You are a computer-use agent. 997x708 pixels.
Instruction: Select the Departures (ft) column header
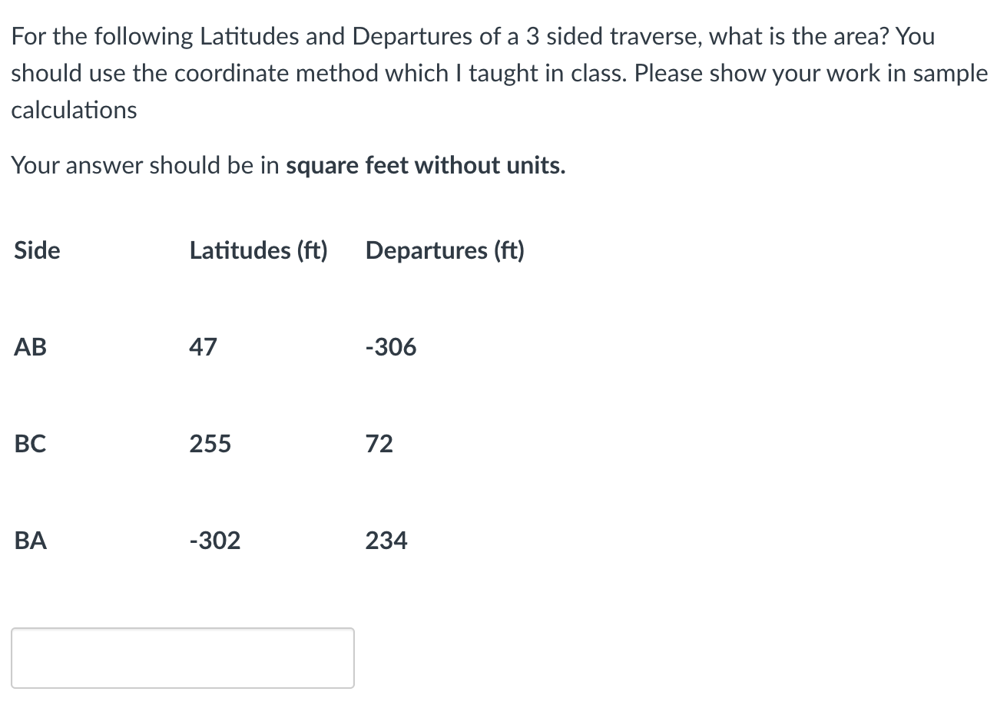(445, 250)
